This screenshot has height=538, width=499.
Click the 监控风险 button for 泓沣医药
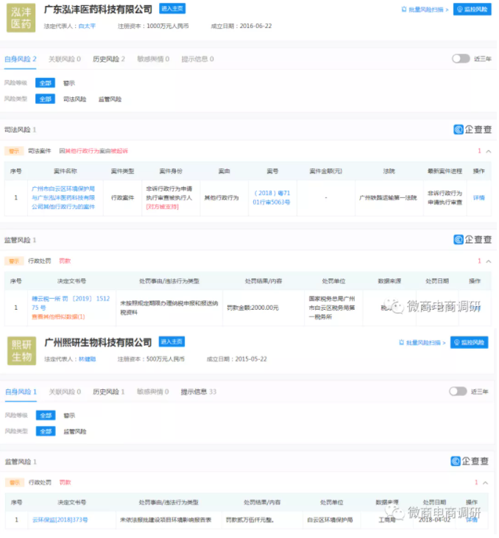473,10
